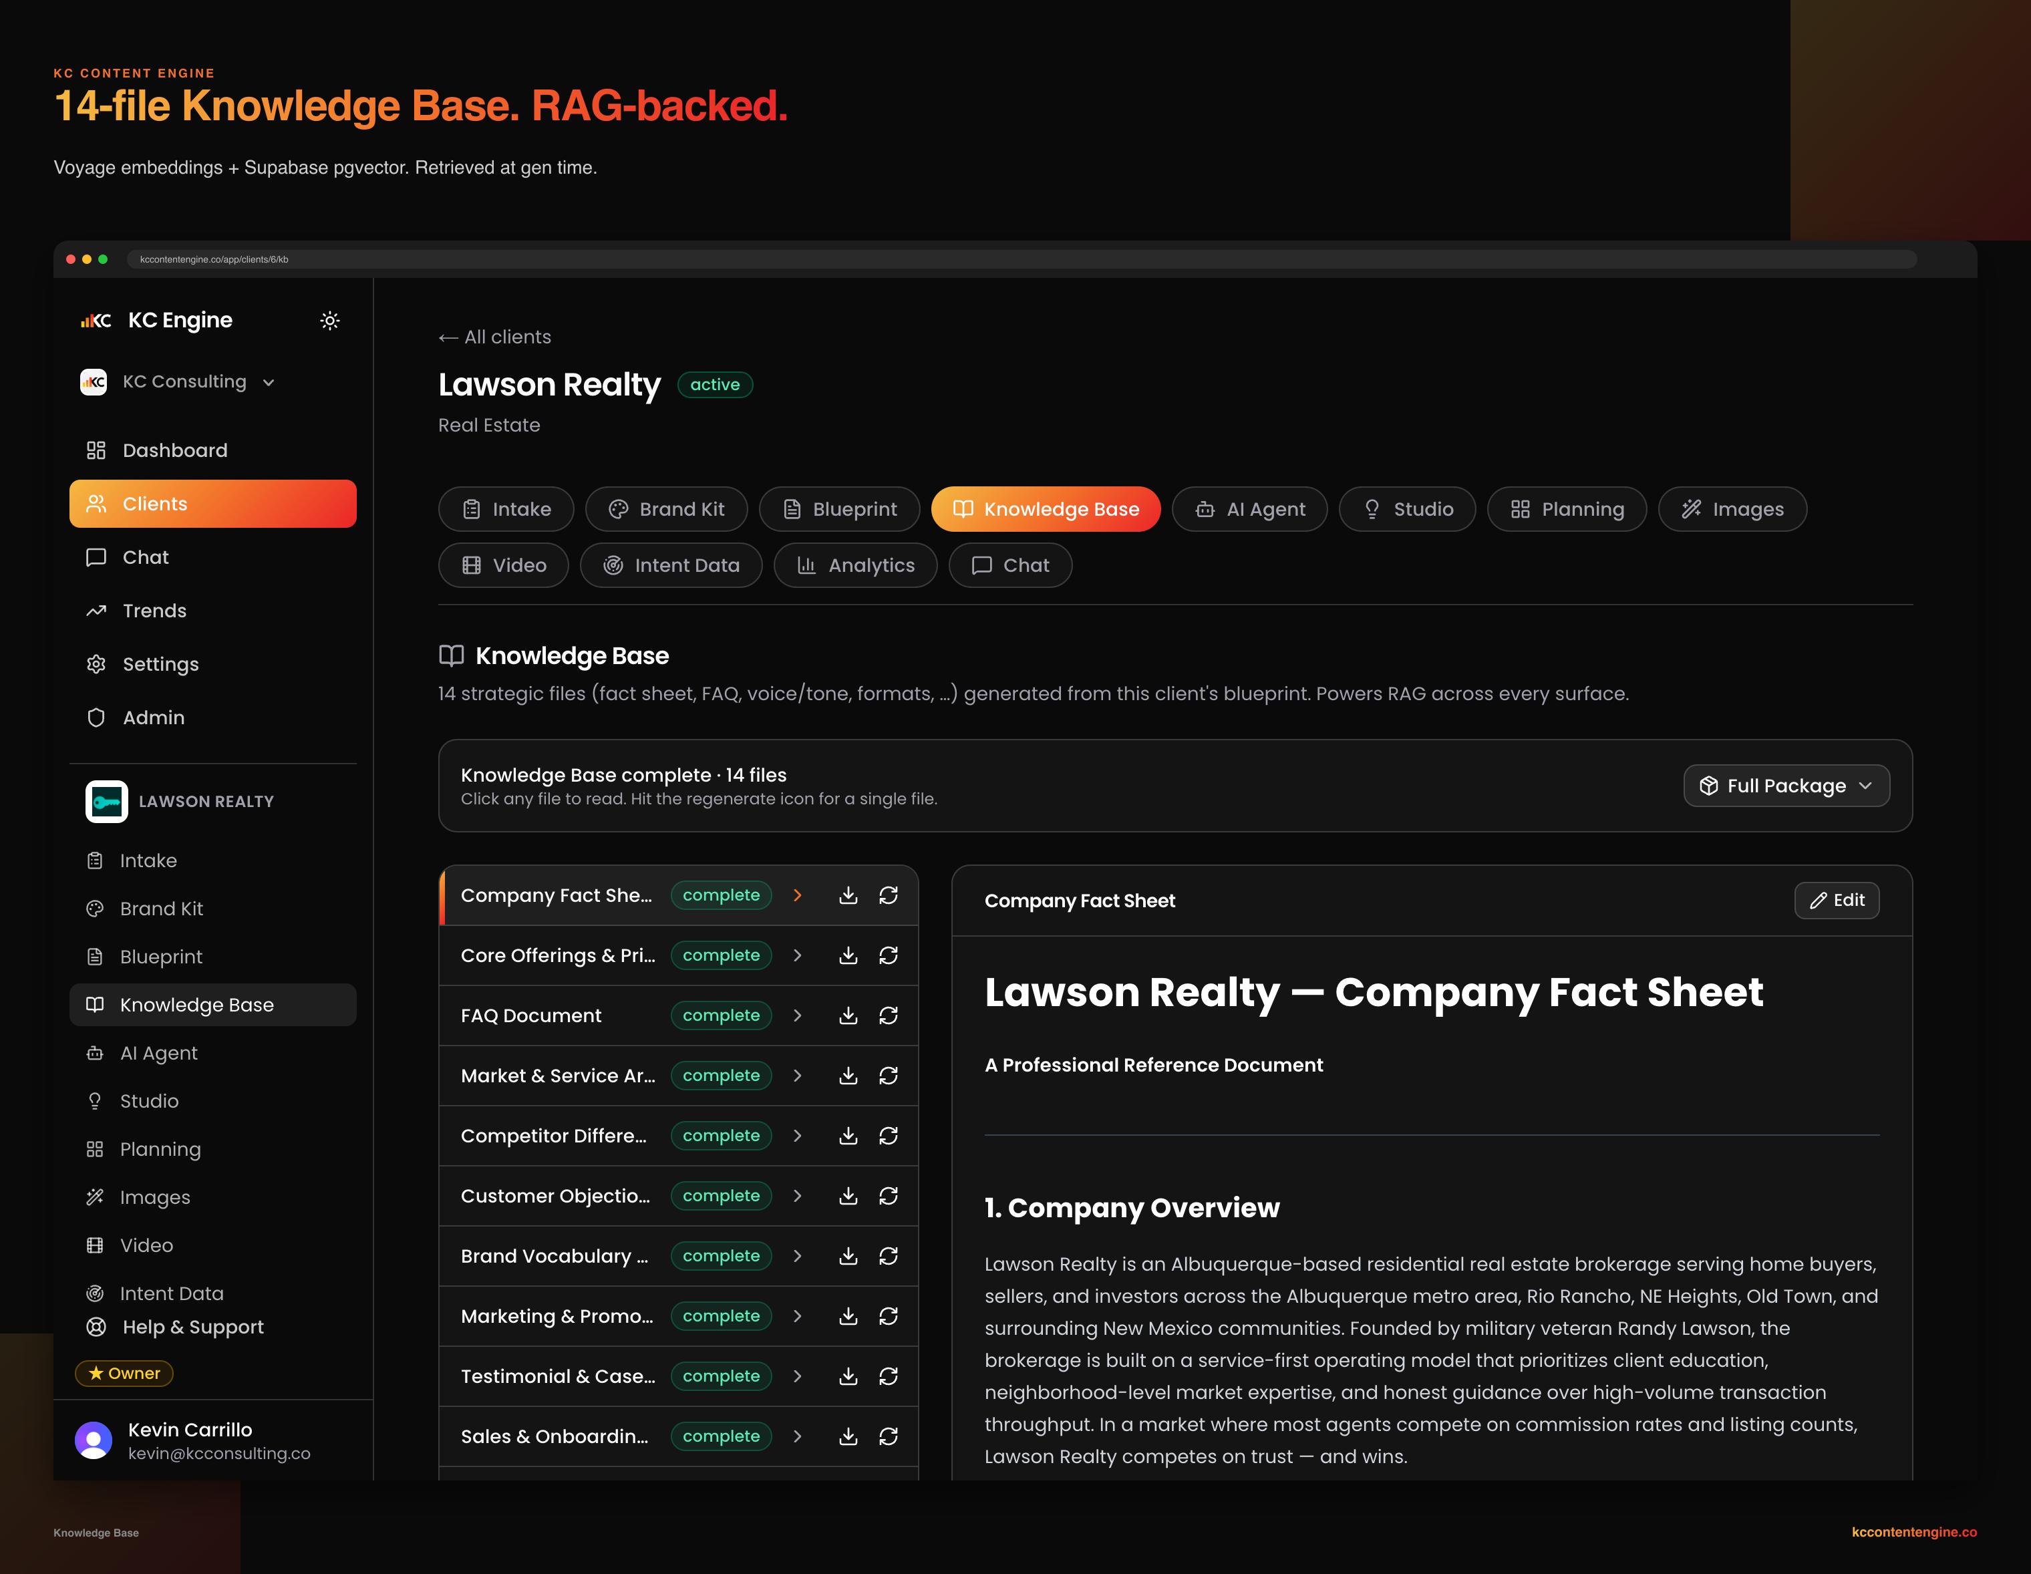Open Settings in the sidebar
2031x1574 pixels.
coord(213,665)
